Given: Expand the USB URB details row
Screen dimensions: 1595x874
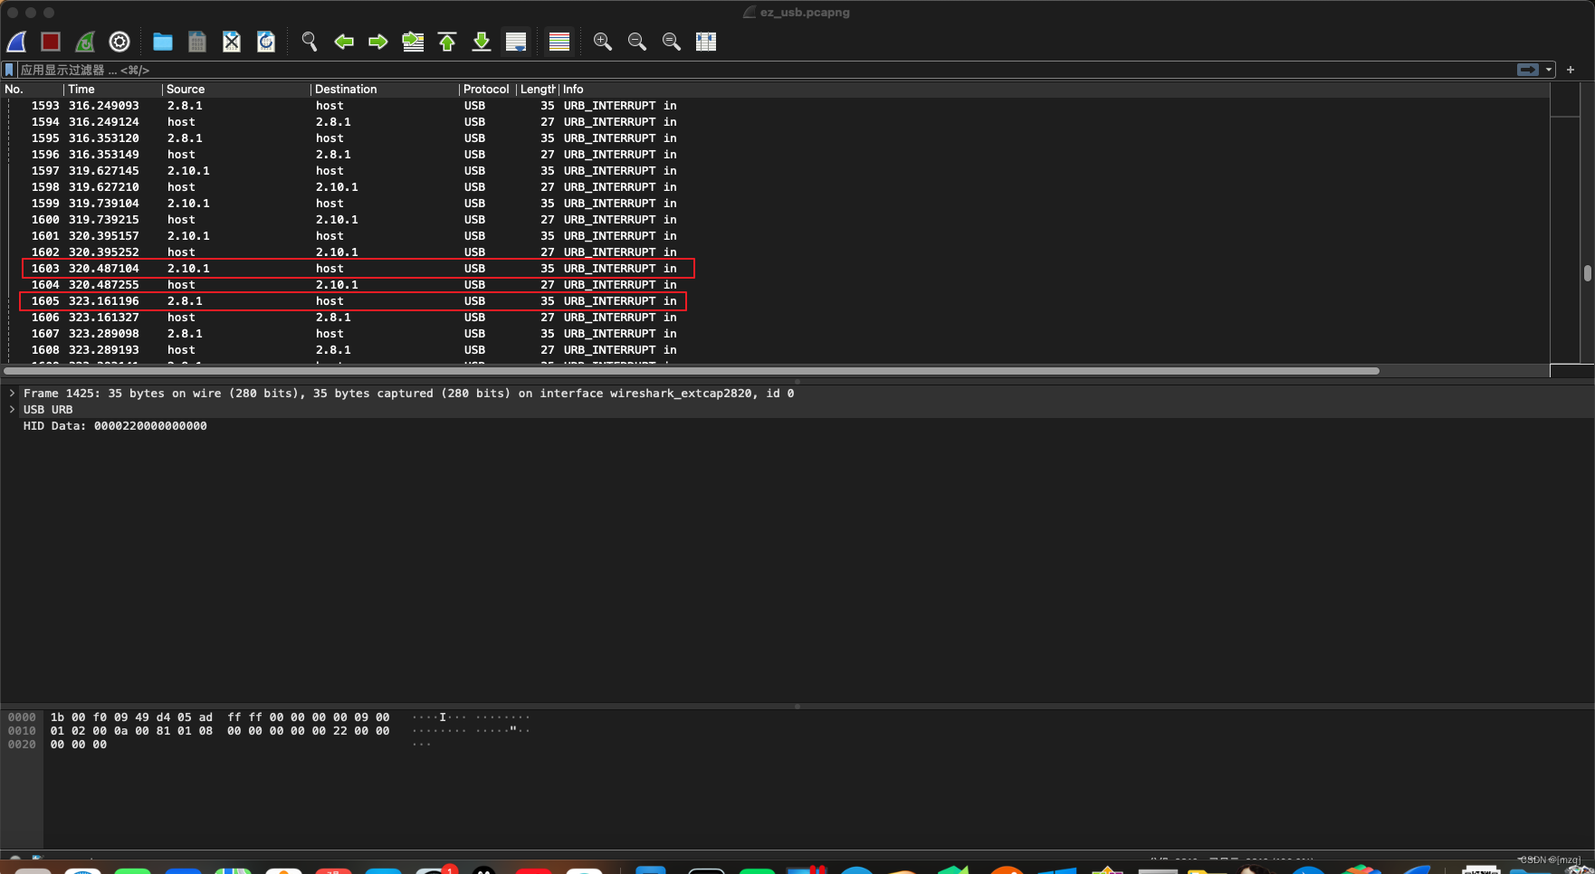Looking at the screenshot, I should tap(12, 410).
